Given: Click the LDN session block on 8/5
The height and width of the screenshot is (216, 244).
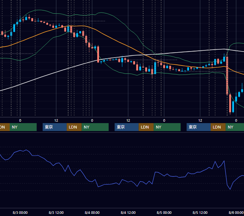Looking at the screenshot, I should [218, 127].
